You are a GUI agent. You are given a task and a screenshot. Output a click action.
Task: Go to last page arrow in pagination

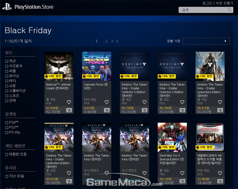click(117, 41)
